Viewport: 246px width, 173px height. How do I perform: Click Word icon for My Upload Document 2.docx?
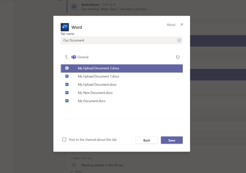click(x=67, y=68)
